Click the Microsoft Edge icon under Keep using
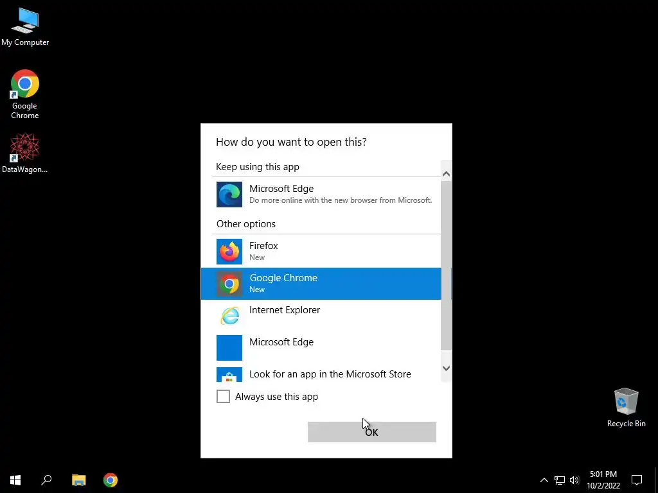The width and height of the screenshot is (658, 493). click(x=229, y=195)
